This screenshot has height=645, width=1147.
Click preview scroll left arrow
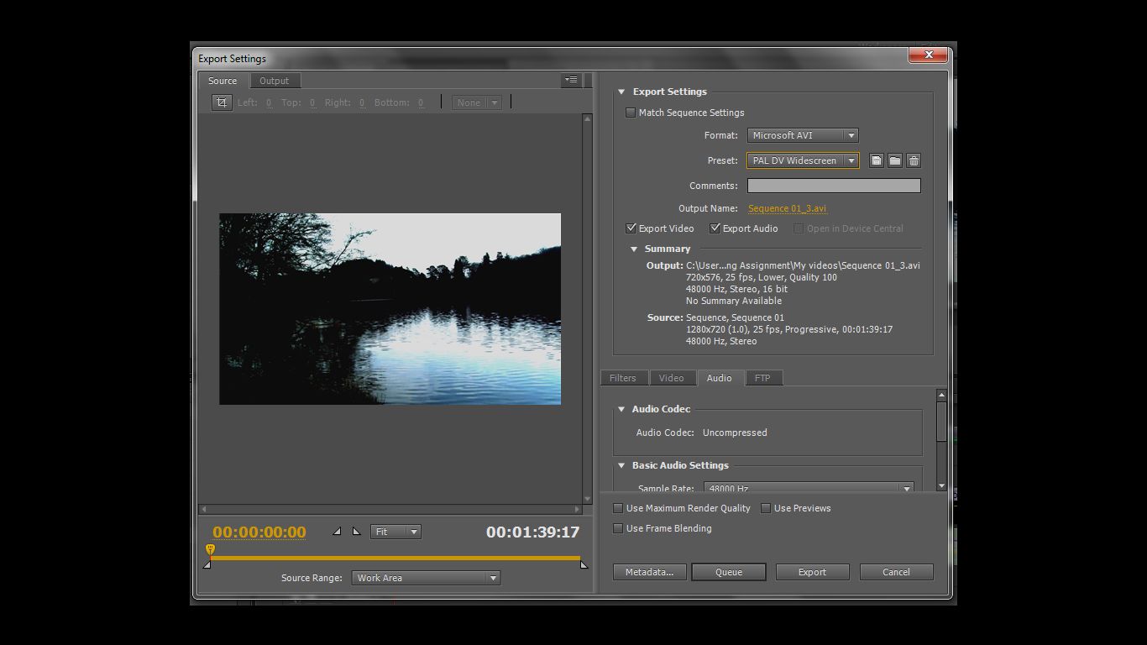[x=203, y=509]
